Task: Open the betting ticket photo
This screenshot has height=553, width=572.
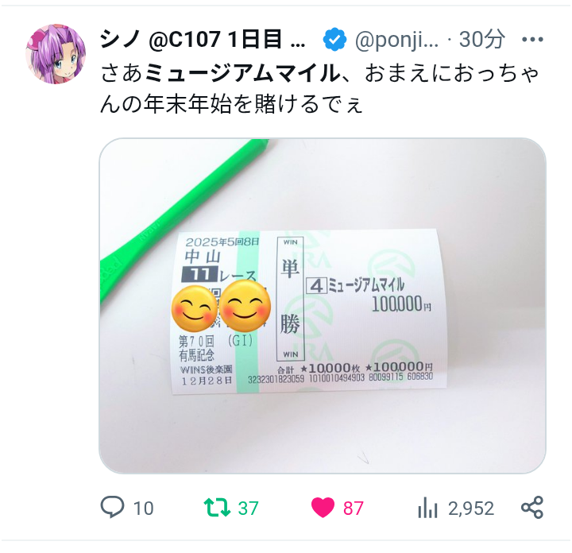Action: (x=323, y=306)
